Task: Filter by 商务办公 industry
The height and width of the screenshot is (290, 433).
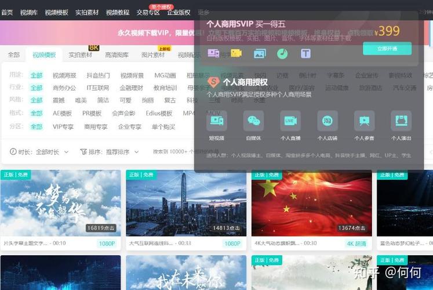Action: coord(64,88)
